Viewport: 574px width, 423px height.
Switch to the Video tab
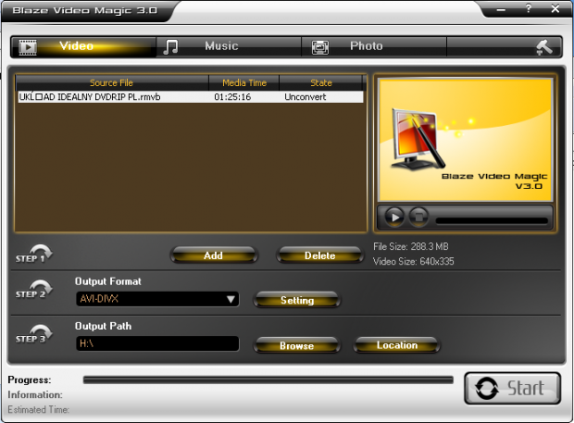coord(84,46)
